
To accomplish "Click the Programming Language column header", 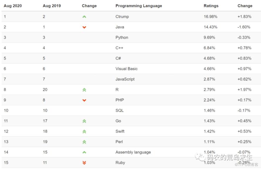I will 139,6.
